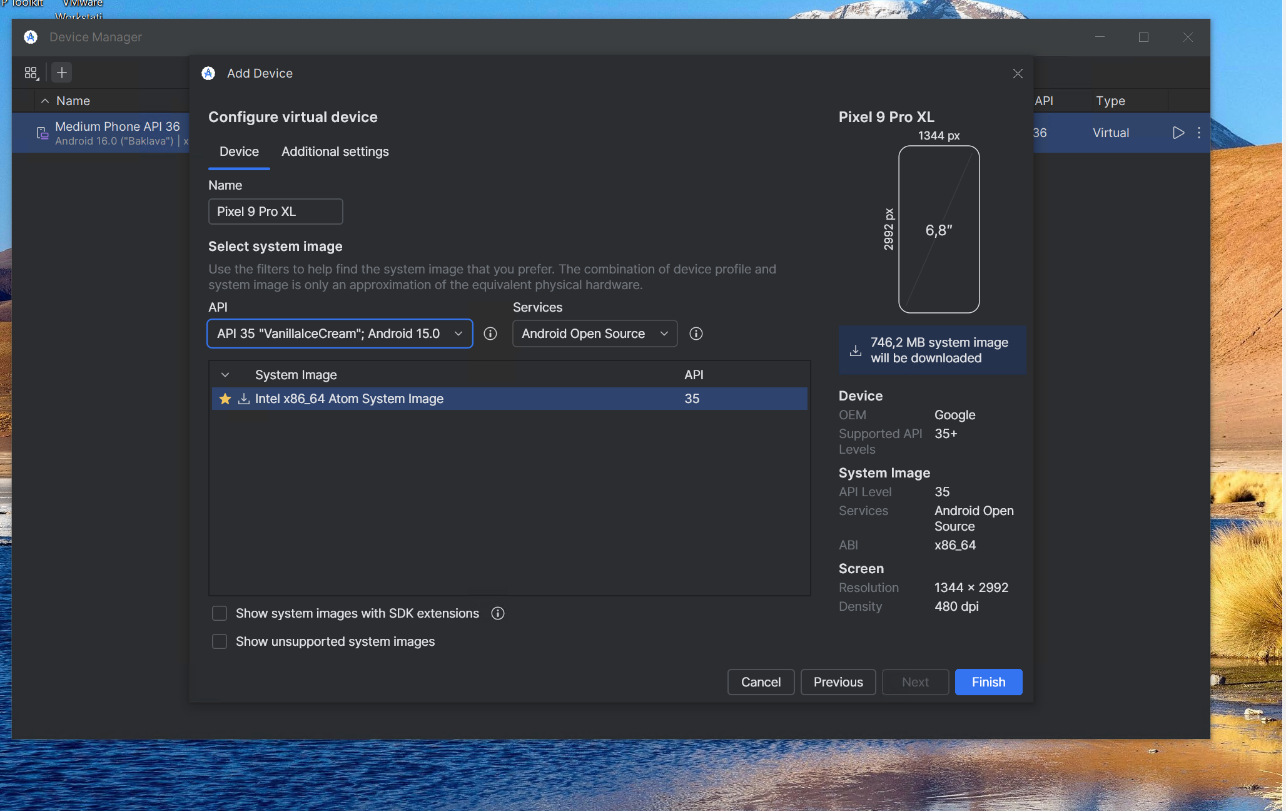1286x811 pixels.
Task: Open the virtual device three-dot menu
Action: (1198, 133)
